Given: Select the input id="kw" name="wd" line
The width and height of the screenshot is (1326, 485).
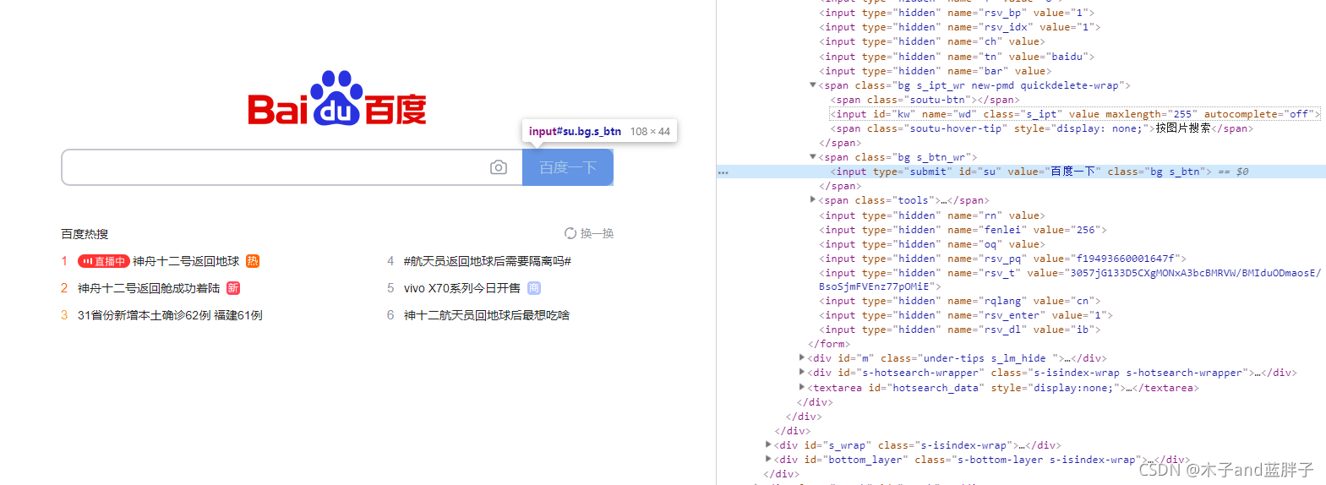Looking at the screenshot, I should pos(1075,114).
